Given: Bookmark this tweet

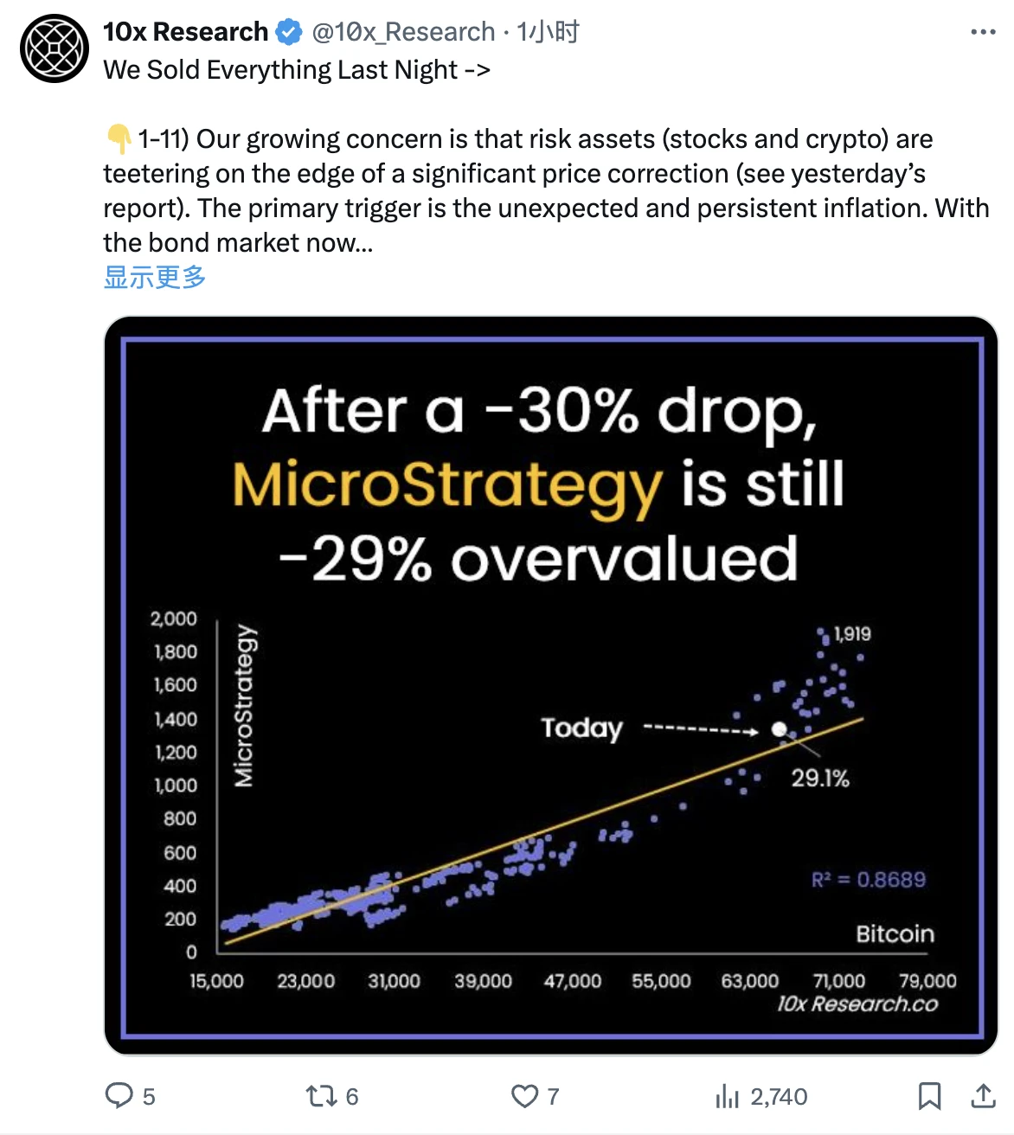Looking at the screenshot, I should [x=929, y=1096].
